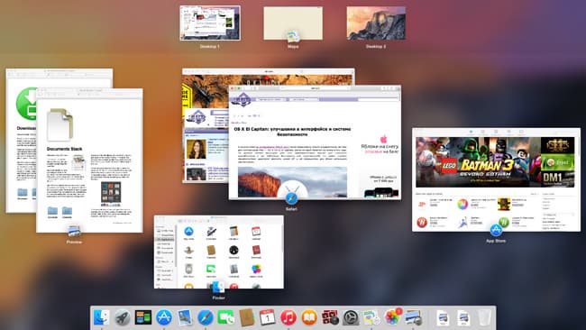
Task: Click App Store badge under its window
Action: [x=496, y=230]
